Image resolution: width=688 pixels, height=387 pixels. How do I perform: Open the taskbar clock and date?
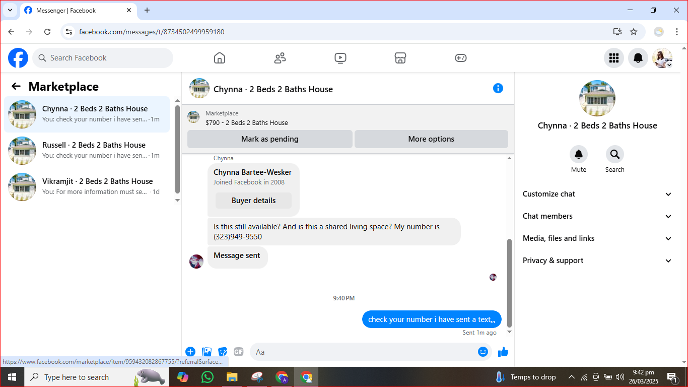(643, 377)
